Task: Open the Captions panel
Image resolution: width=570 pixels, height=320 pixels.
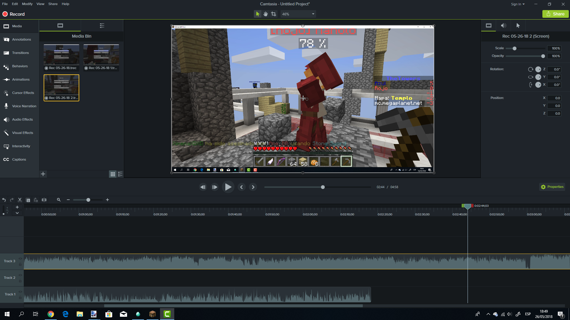Action: (x=19, y=159)
